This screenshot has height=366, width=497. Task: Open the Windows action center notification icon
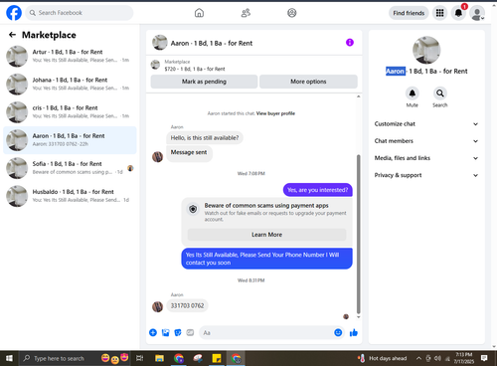484,358
